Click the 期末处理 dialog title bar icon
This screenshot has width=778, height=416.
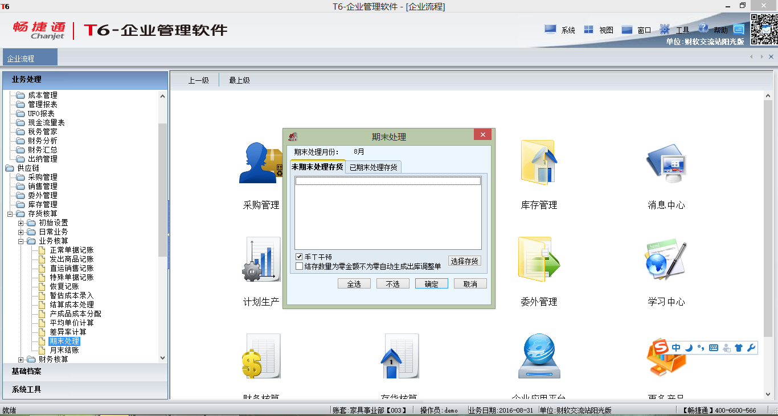point(293,137)
